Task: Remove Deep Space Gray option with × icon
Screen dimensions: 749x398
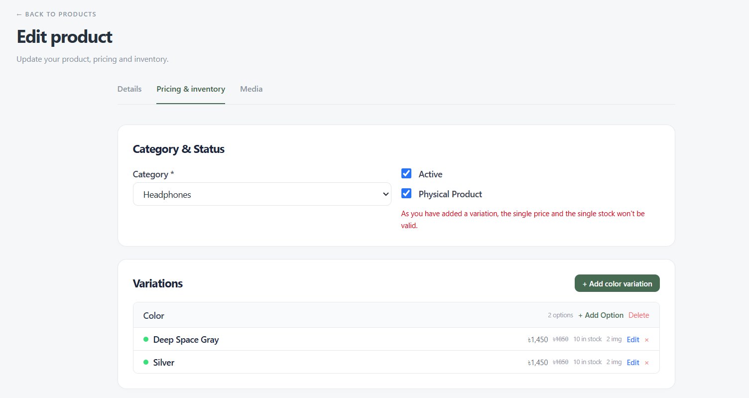Action: click(646, 340)
